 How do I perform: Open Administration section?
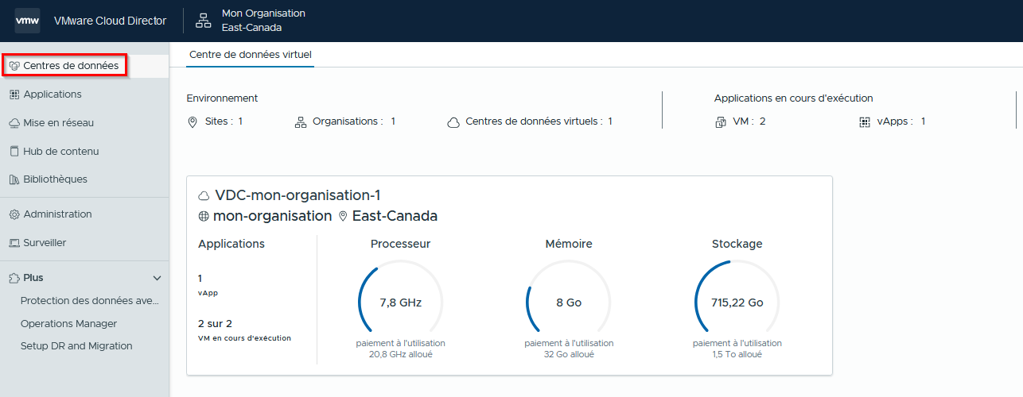pyautogui.click(x=57, y=214)
